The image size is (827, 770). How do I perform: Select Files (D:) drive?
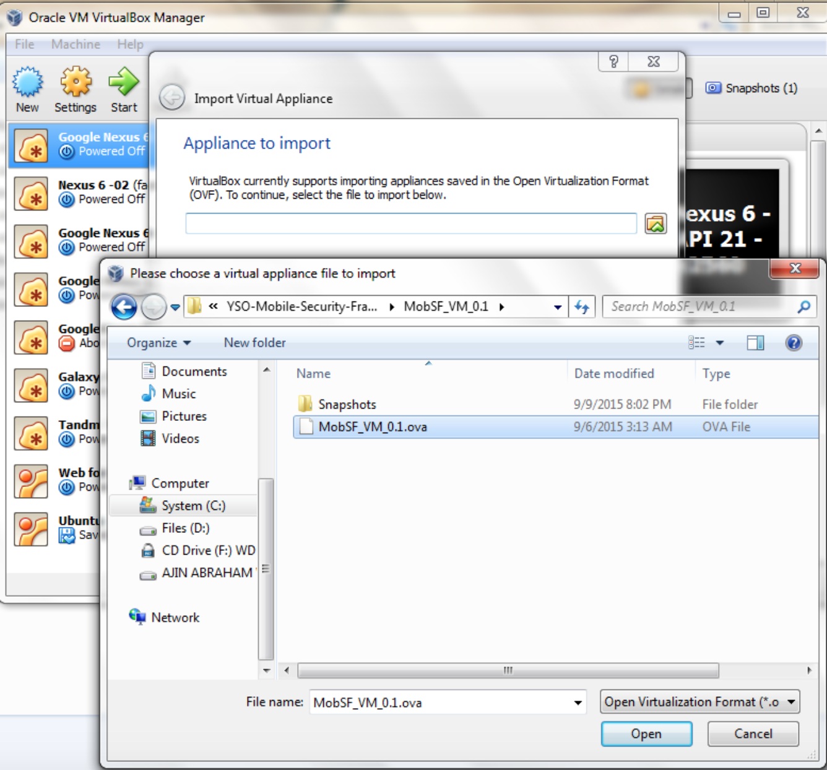(175, 528)
